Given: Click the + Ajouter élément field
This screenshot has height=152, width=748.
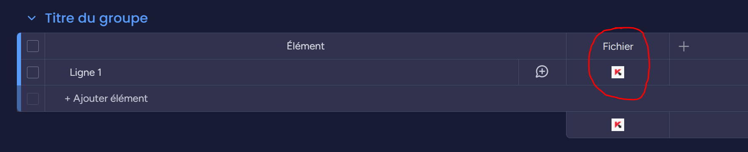Looking at the screenshot, I should coord(106,98).
